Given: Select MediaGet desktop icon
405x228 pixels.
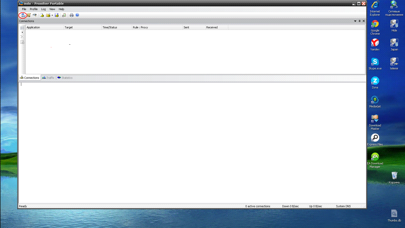Looking at the screenshot, I should tap(375, 102).
